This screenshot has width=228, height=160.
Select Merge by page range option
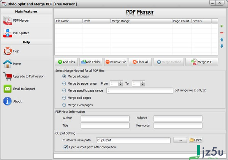click(x=64, y=84)
